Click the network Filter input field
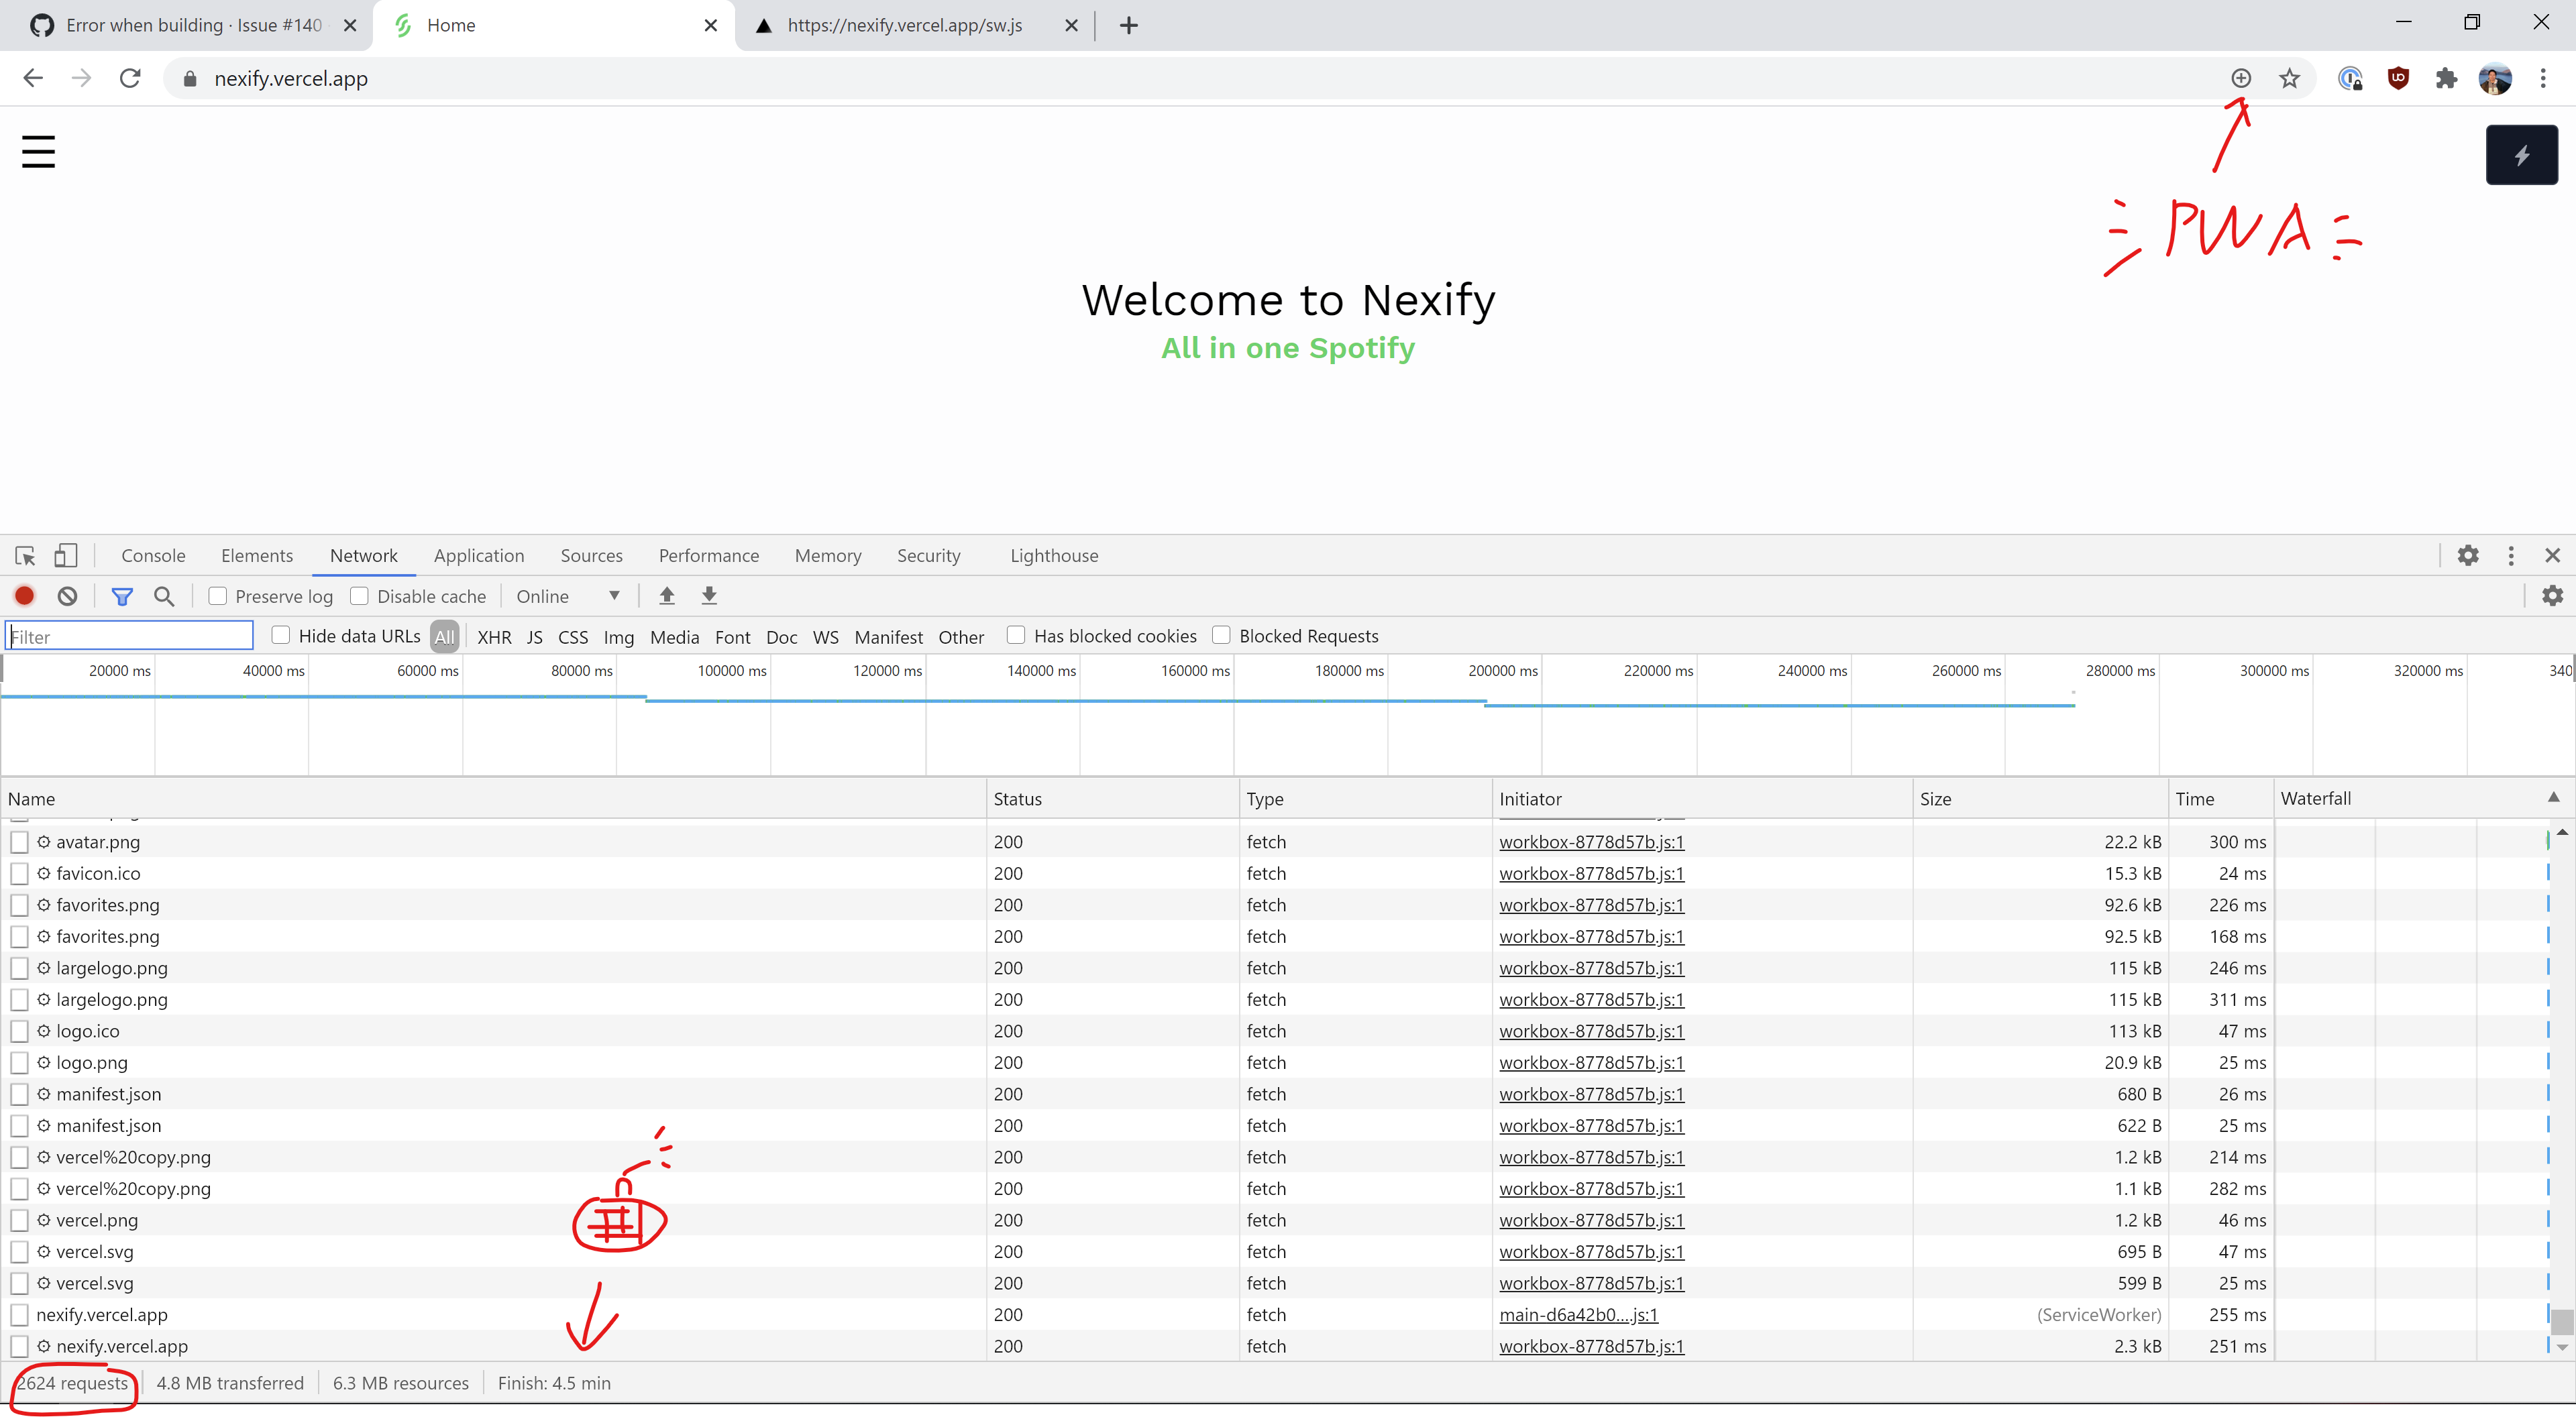This screenshot has height=1419, width=2576. click(128, 635)
